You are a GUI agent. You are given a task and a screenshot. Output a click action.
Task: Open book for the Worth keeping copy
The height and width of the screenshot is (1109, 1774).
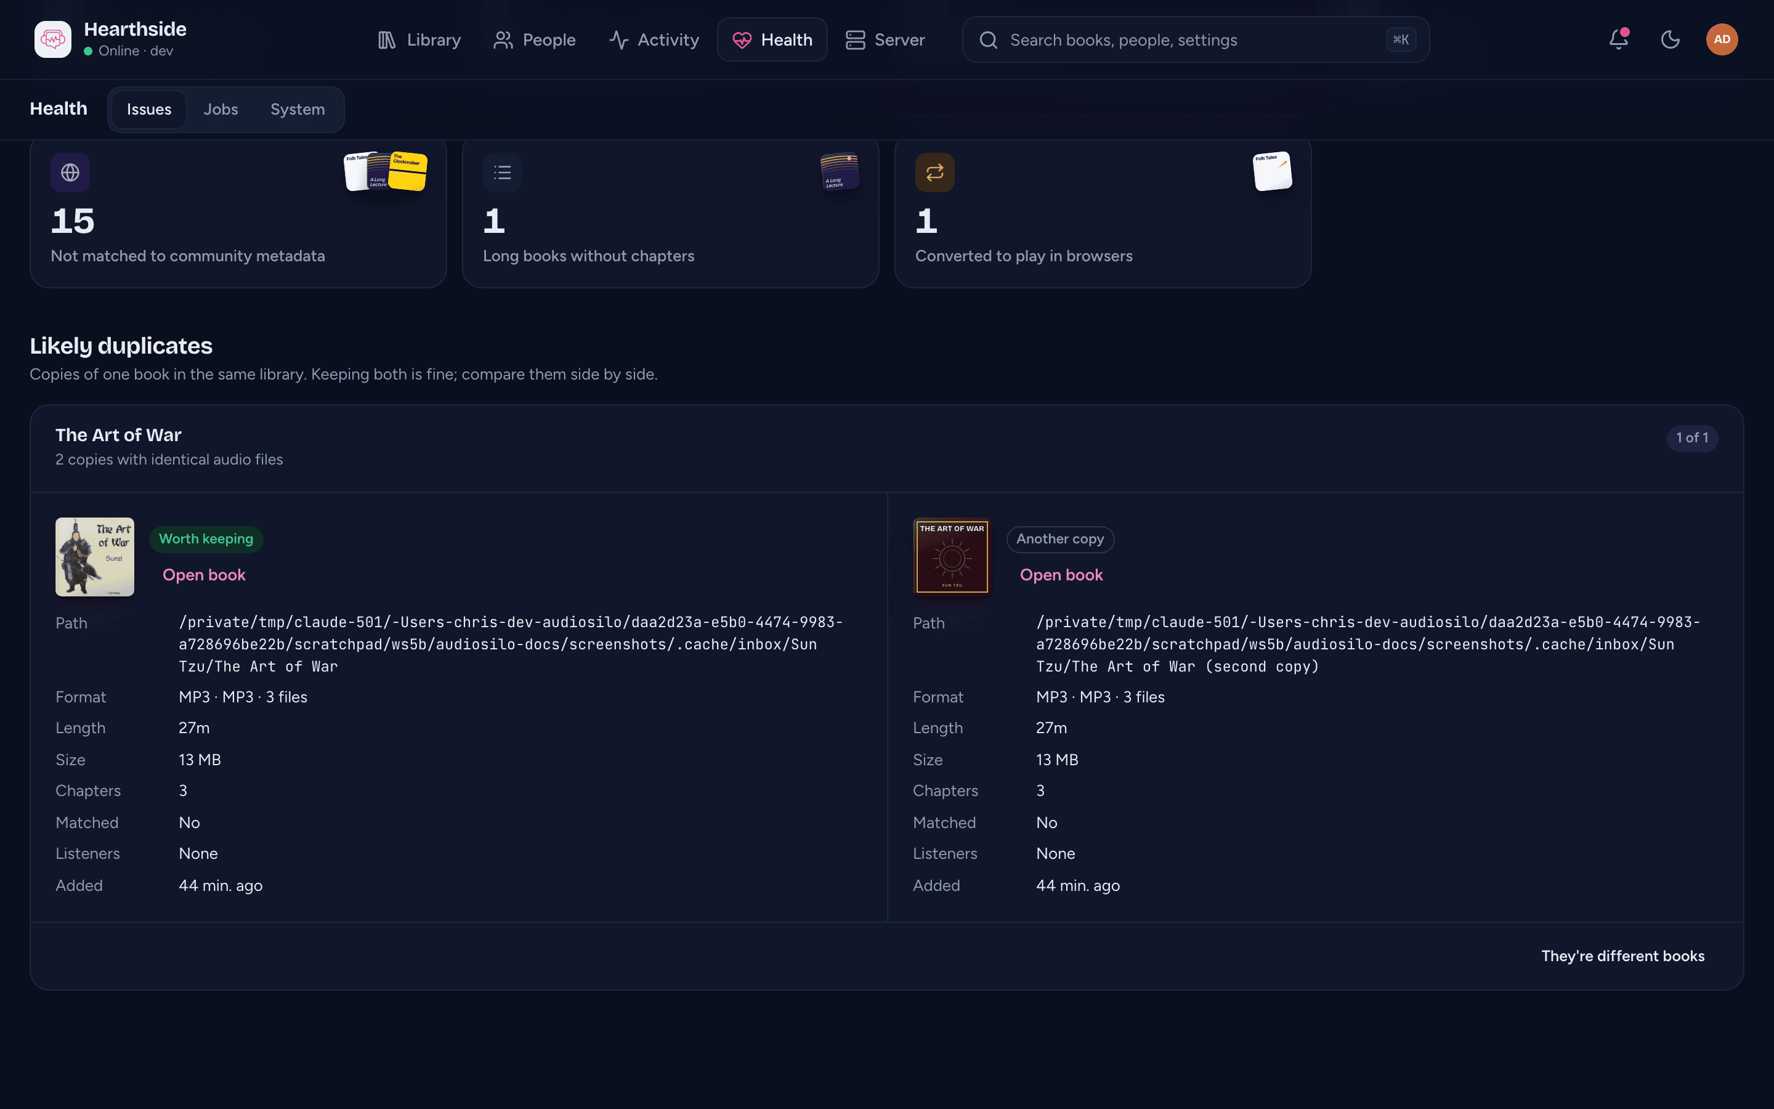click(204, 575)
